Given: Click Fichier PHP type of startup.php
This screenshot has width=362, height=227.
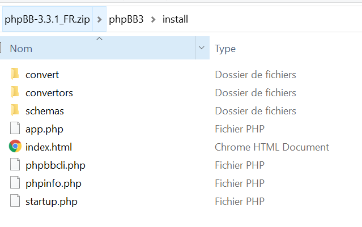Looking at the screenshot, I should (240, 201).
